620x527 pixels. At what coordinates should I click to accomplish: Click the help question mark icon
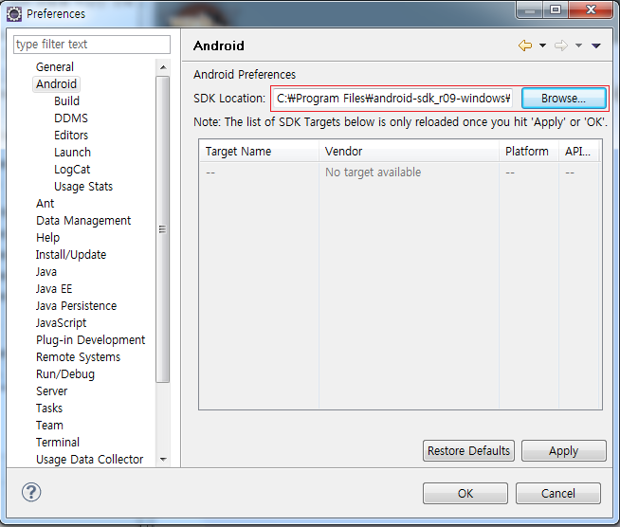point(31,492)
